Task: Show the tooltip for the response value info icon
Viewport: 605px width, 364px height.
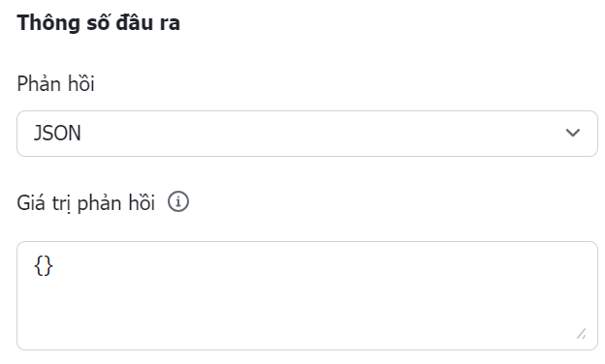Action: (178, 201)
